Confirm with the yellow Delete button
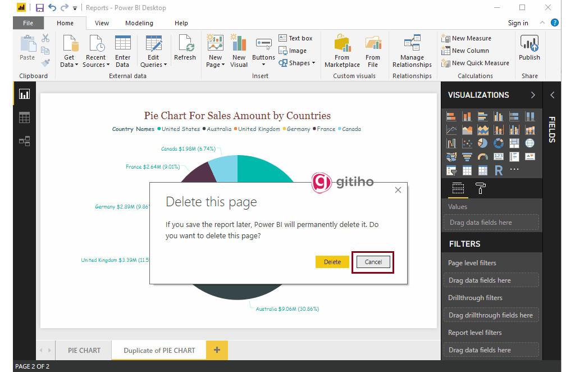575x372 pixels. pos(332,262)
